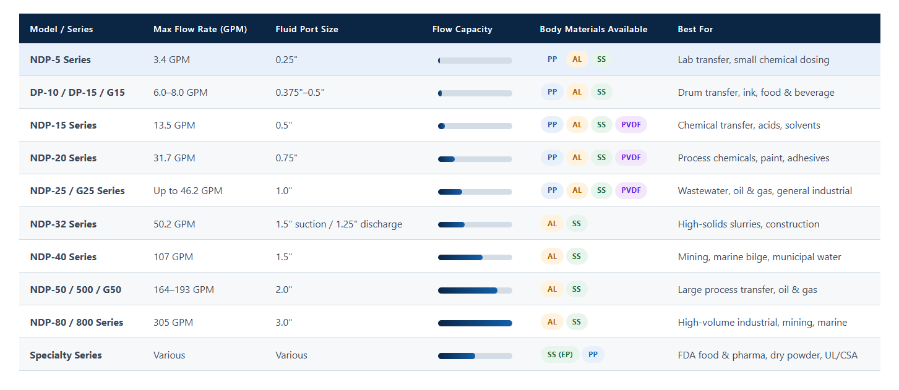899x390 pixels.
Task: Click the Model / Series column header
Action: (x=61, y=29)
